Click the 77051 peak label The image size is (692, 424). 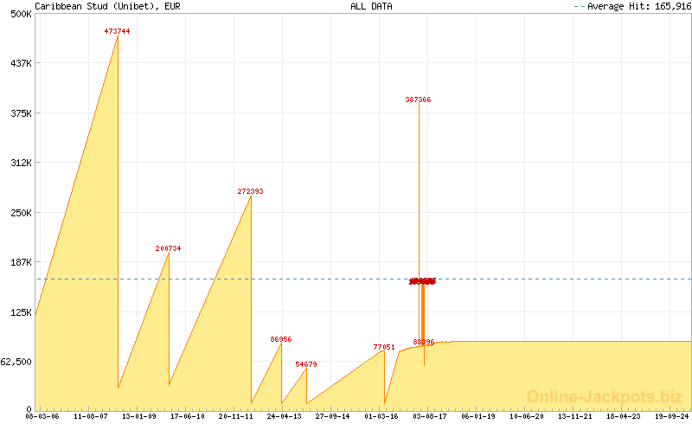point(384,347)
